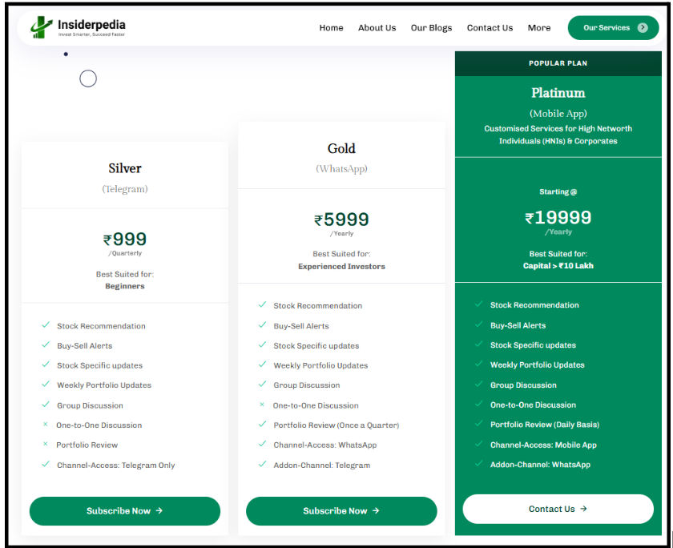
Task: Click checkmark beside Channel-Access: Mobile App
Action: point(479,444)
